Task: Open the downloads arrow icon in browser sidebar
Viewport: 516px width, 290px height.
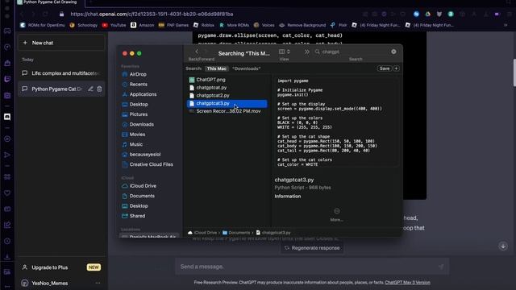Action: click(x=7, y=256)
